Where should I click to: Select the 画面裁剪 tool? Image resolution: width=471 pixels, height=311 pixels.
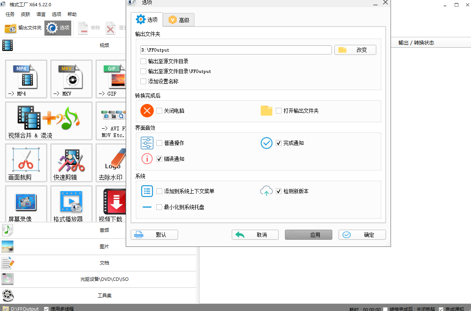26,163
